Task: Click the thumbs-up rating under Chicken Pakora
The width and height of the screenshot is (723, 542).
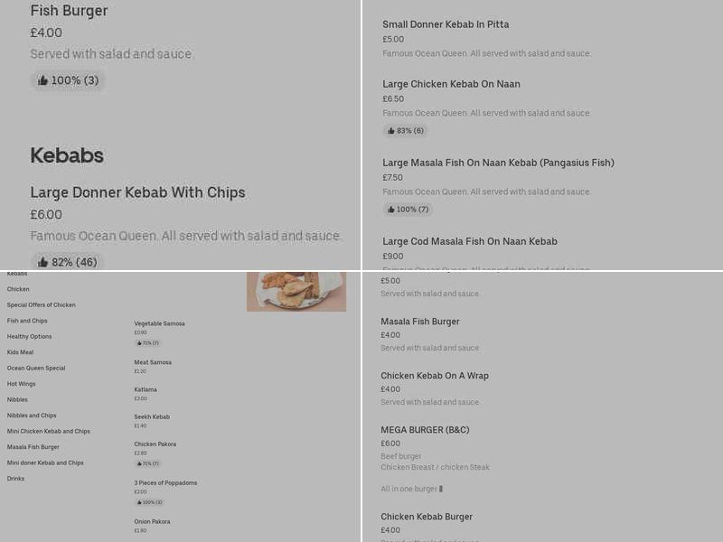Action: point(148,463)
